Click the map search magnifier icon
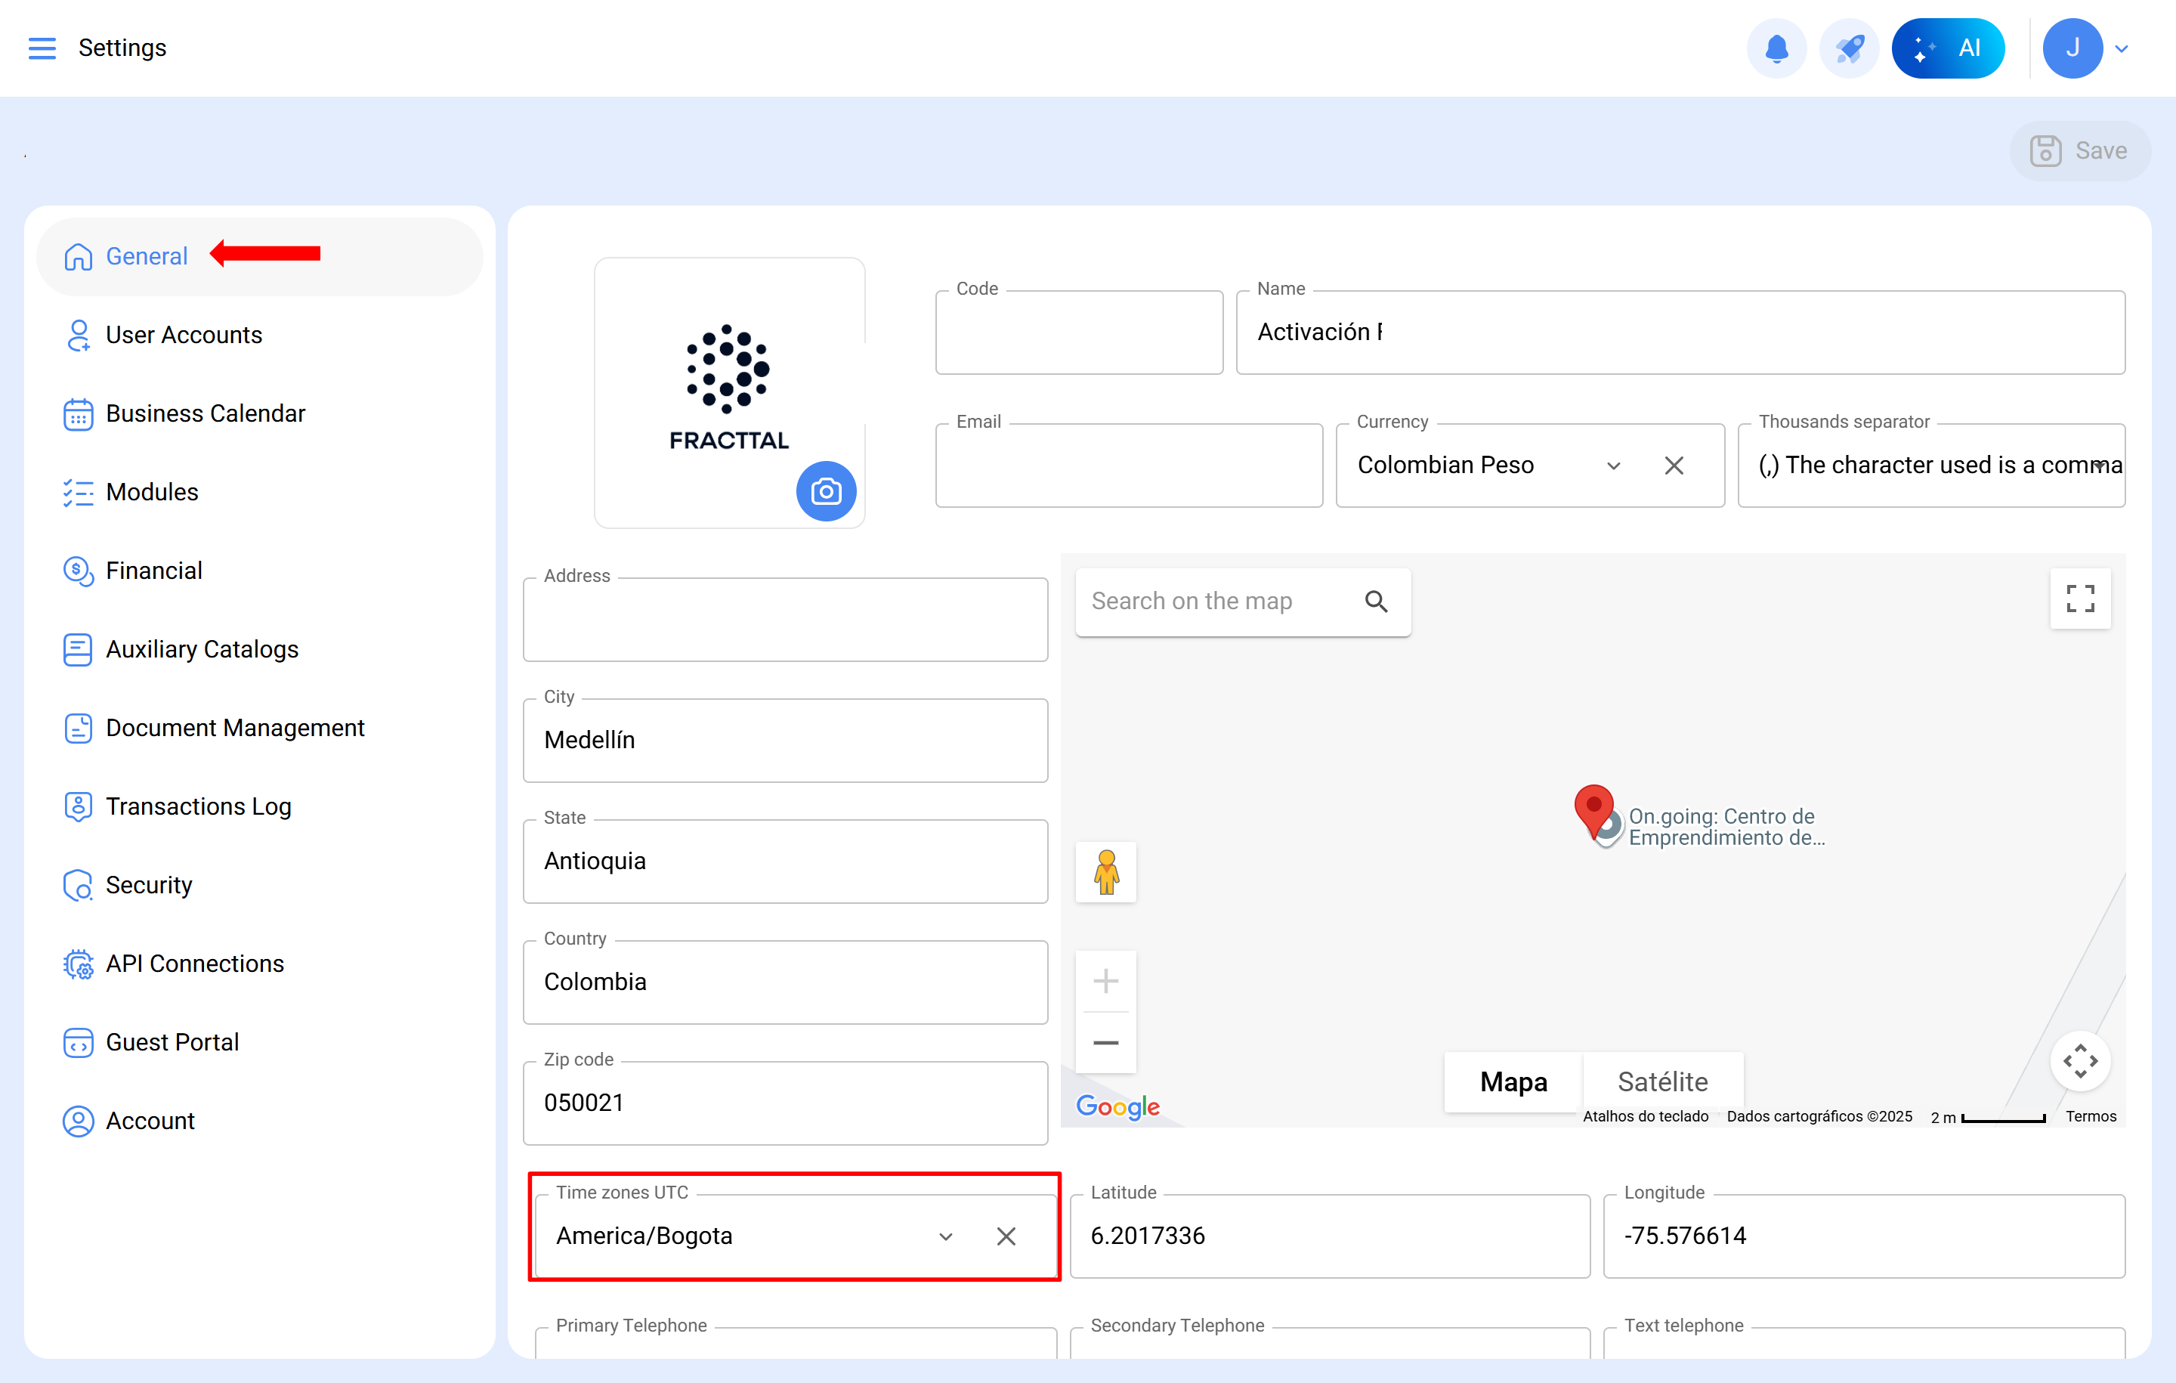Screen dimensions: 2176x1383 [1375, 601]
